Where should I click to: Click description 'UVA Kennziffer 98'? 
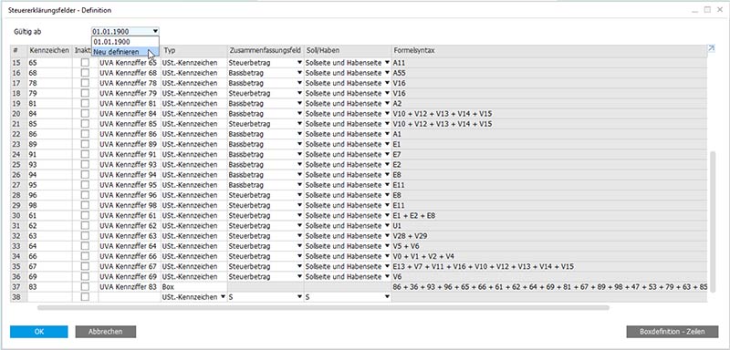pos(128,205)
